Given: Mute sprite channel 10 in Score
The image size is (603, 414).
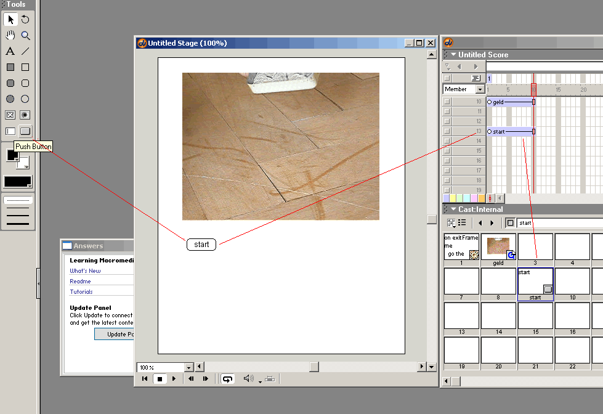Looking at the screenshot, I should pyautogui.click(x=447, y=102).
